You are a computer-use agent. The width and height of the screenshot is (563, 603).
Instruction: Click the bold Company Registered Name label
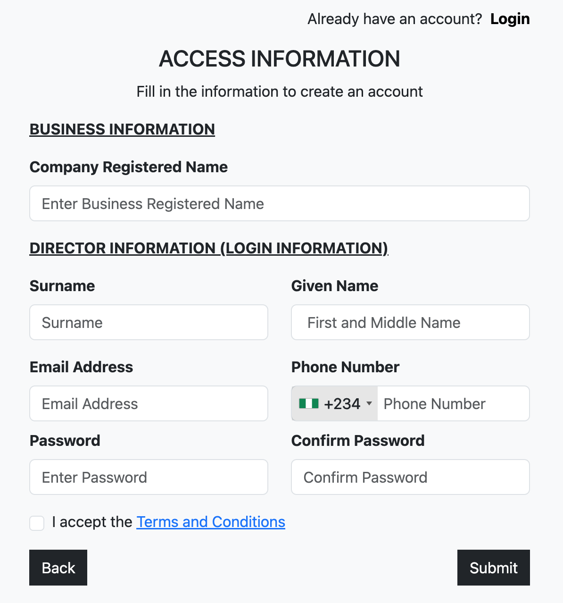[x=128, y=167]
